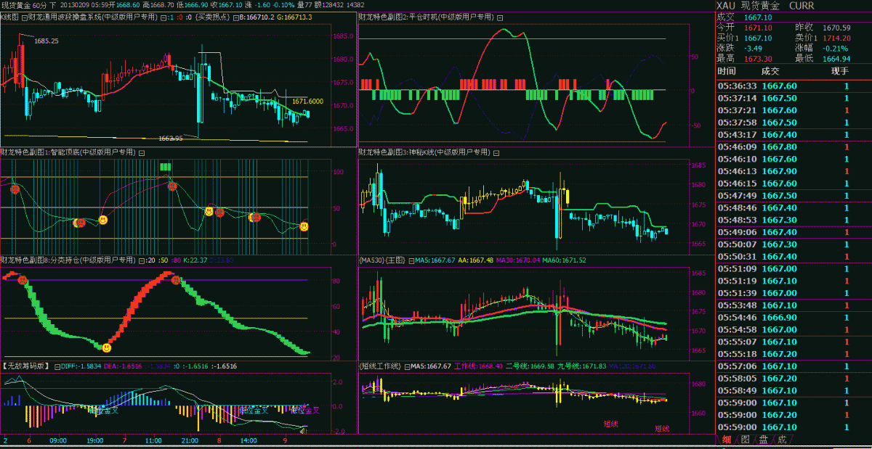Image resolution: width=872 pixels, height=449 pixels.
Task: Click the 短线 marker at chart bottom right
Action: (x=662, y=428)
